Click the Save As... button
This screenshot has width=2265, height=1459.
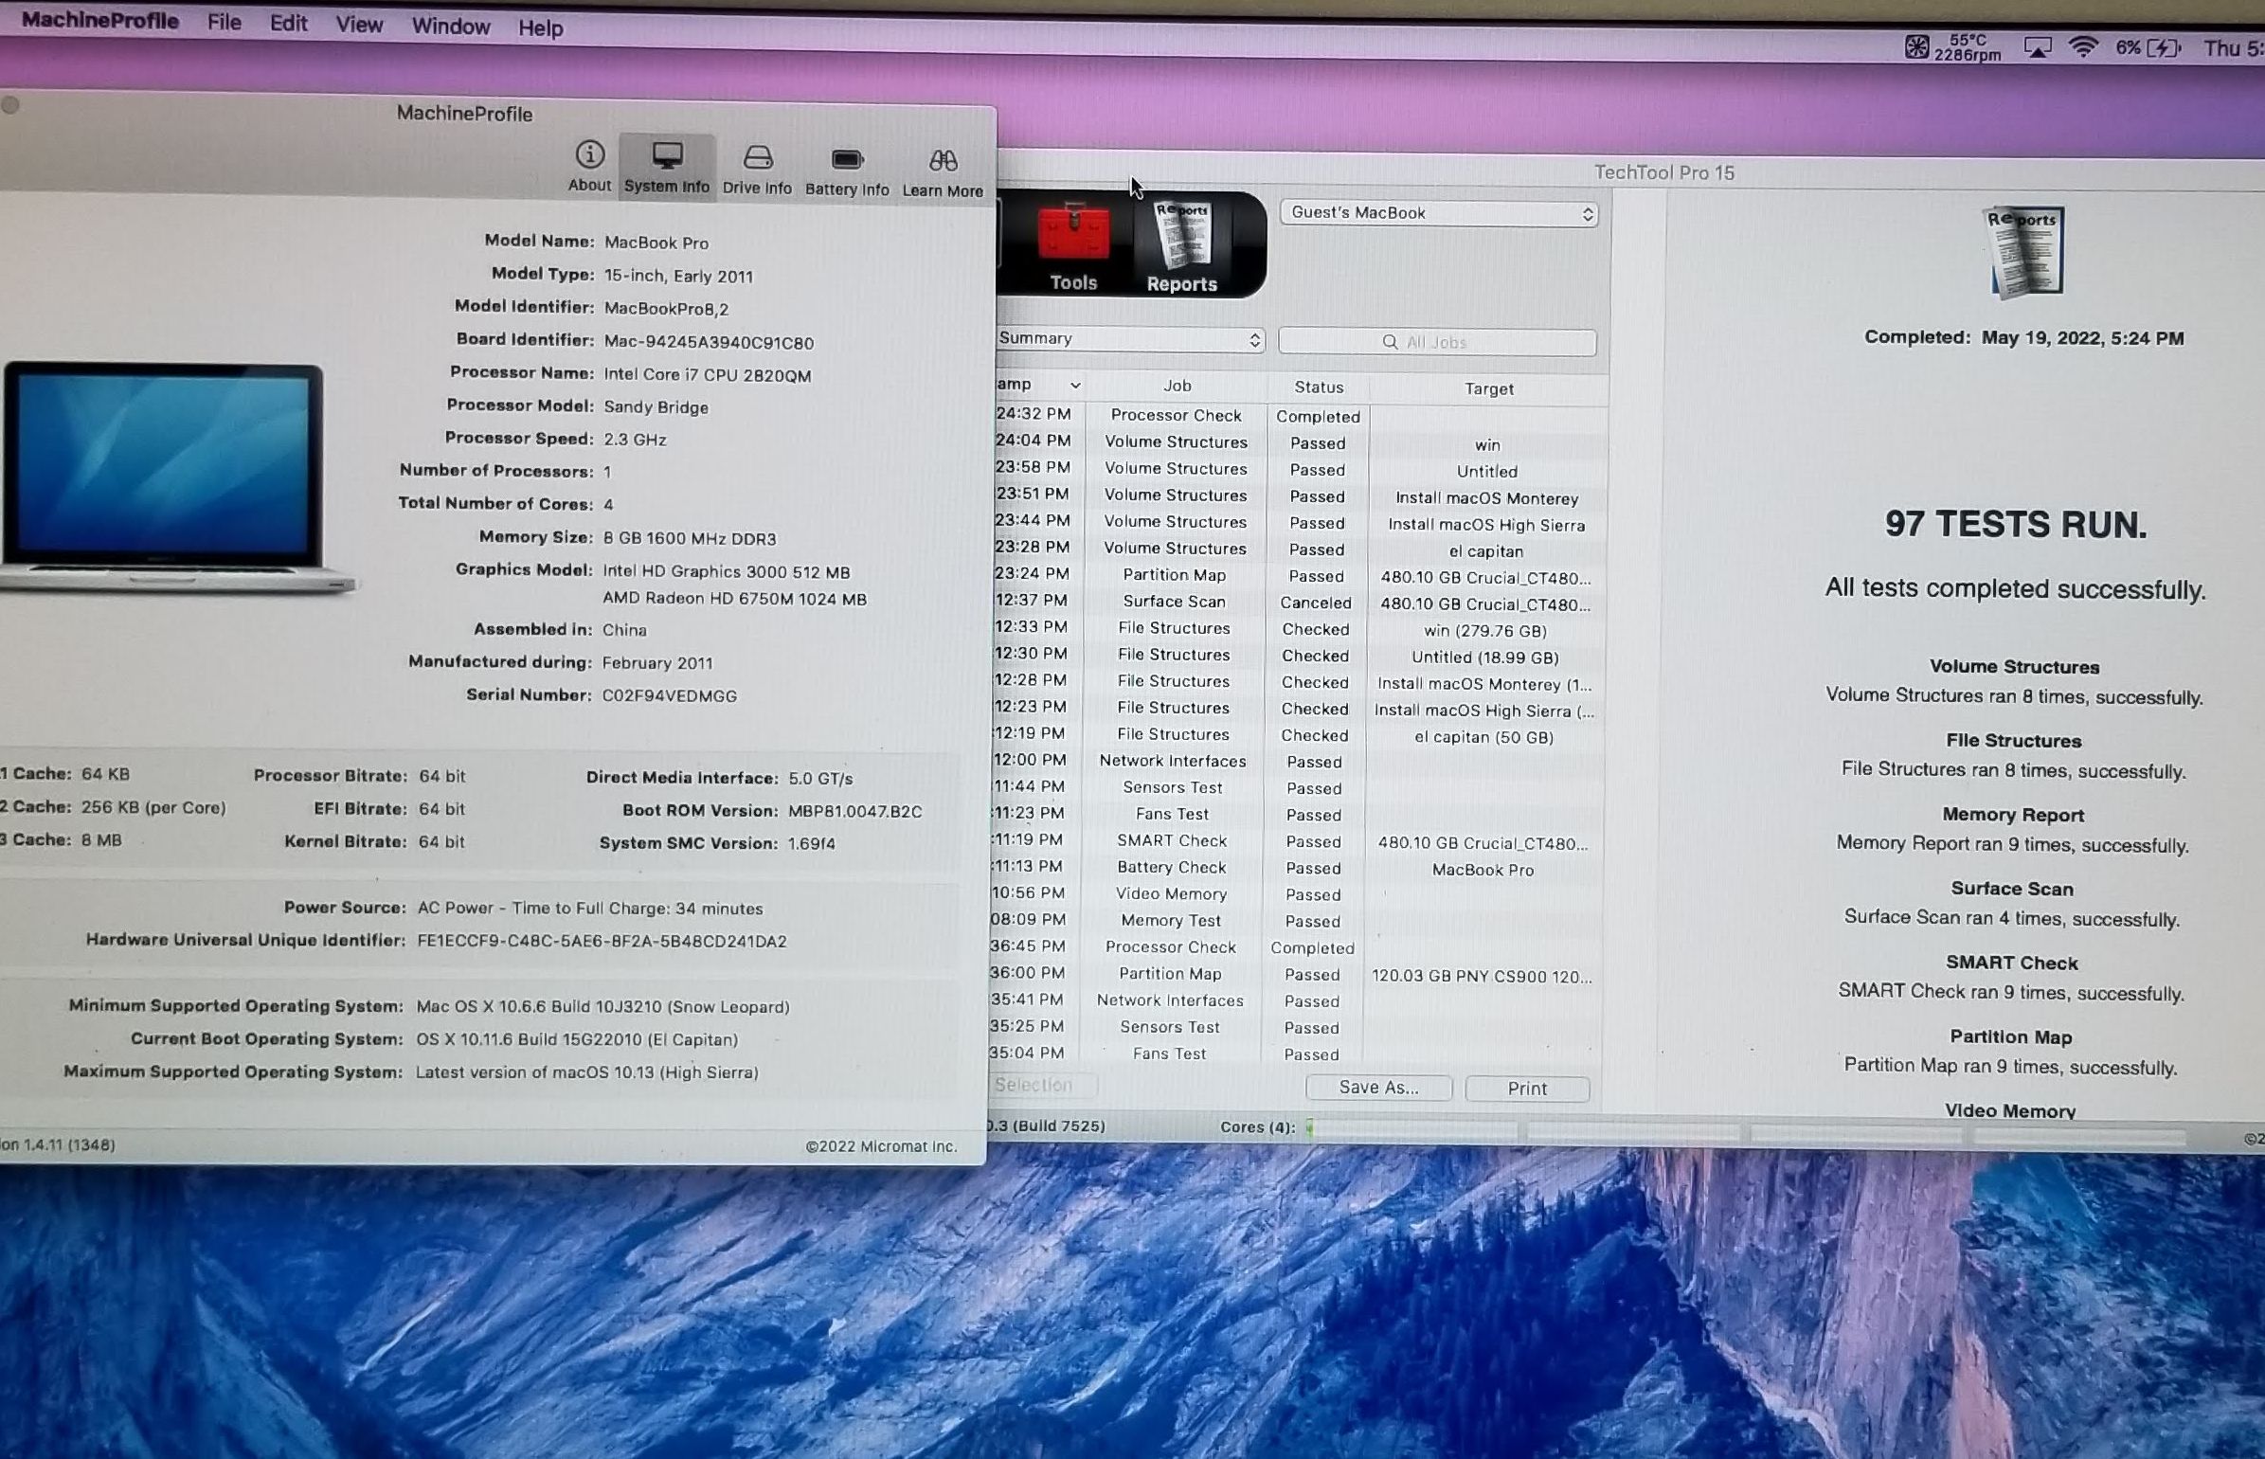coord(1378,1088)
